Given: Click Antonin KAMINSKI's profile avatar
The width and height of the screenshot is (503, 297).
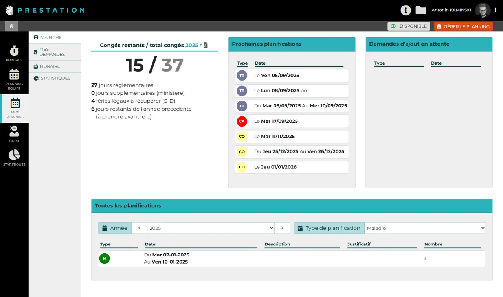Looking at the screenshot, I should coord(483,11).
